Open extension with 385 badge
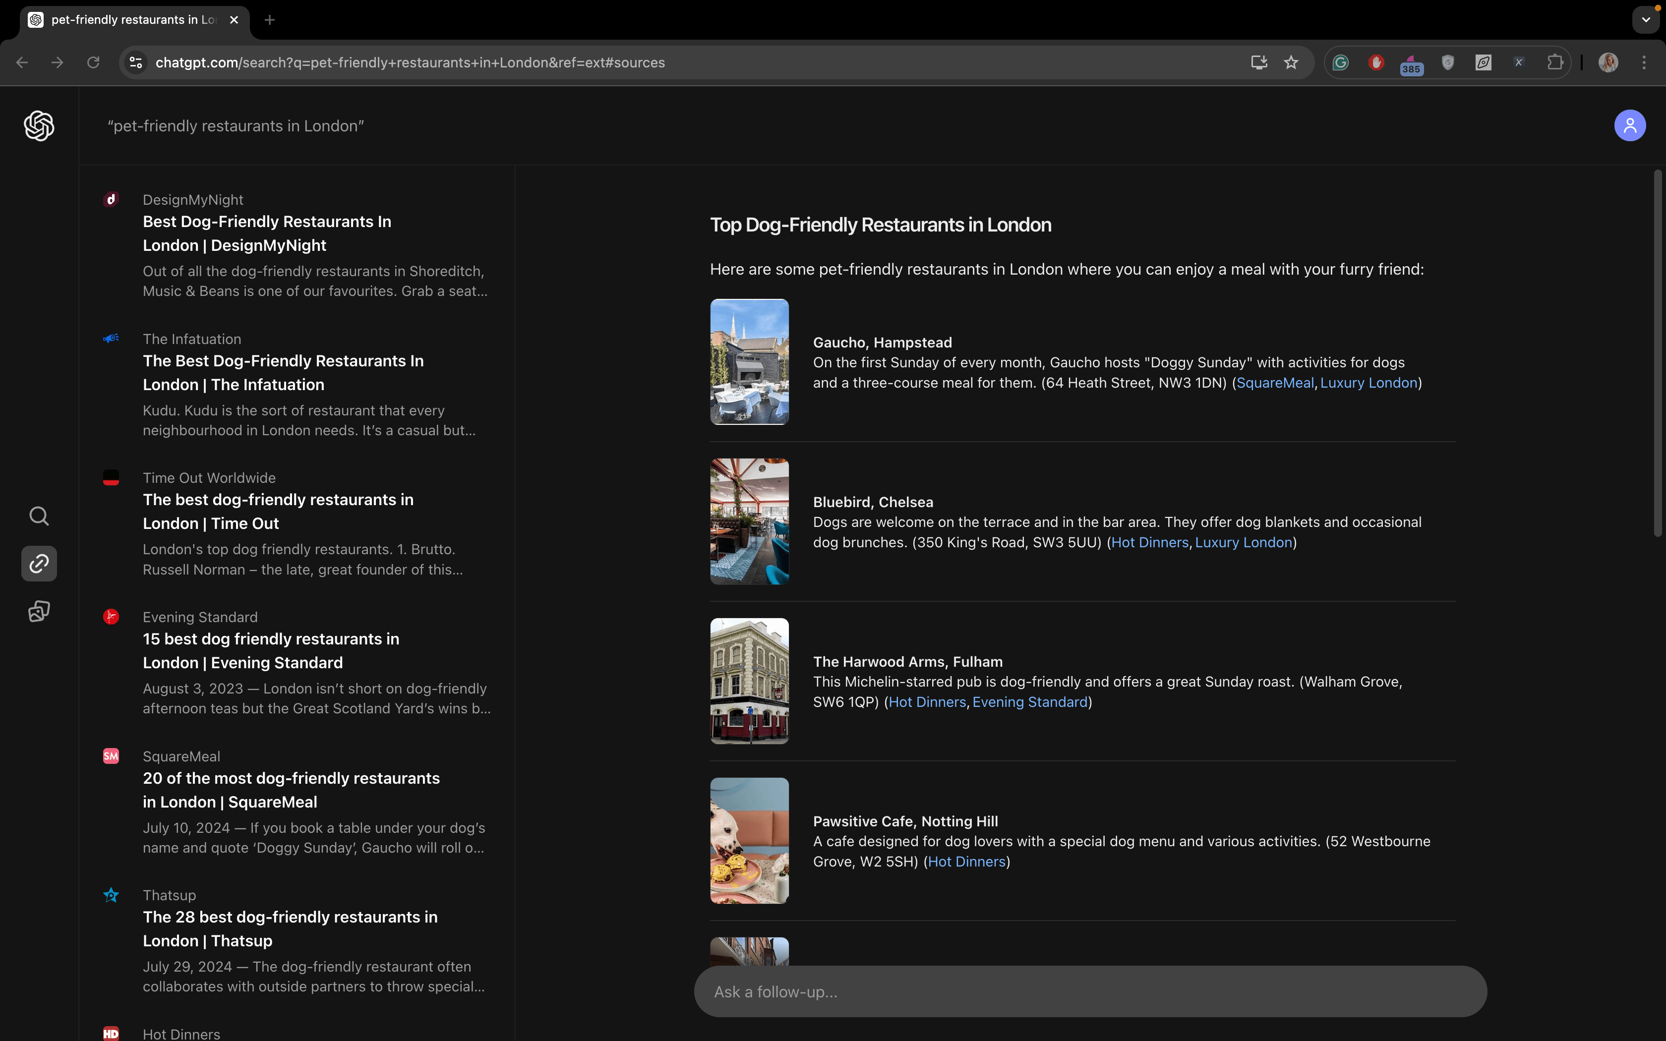Viewport: 1666px width, 1041px height. (1411, 65)
